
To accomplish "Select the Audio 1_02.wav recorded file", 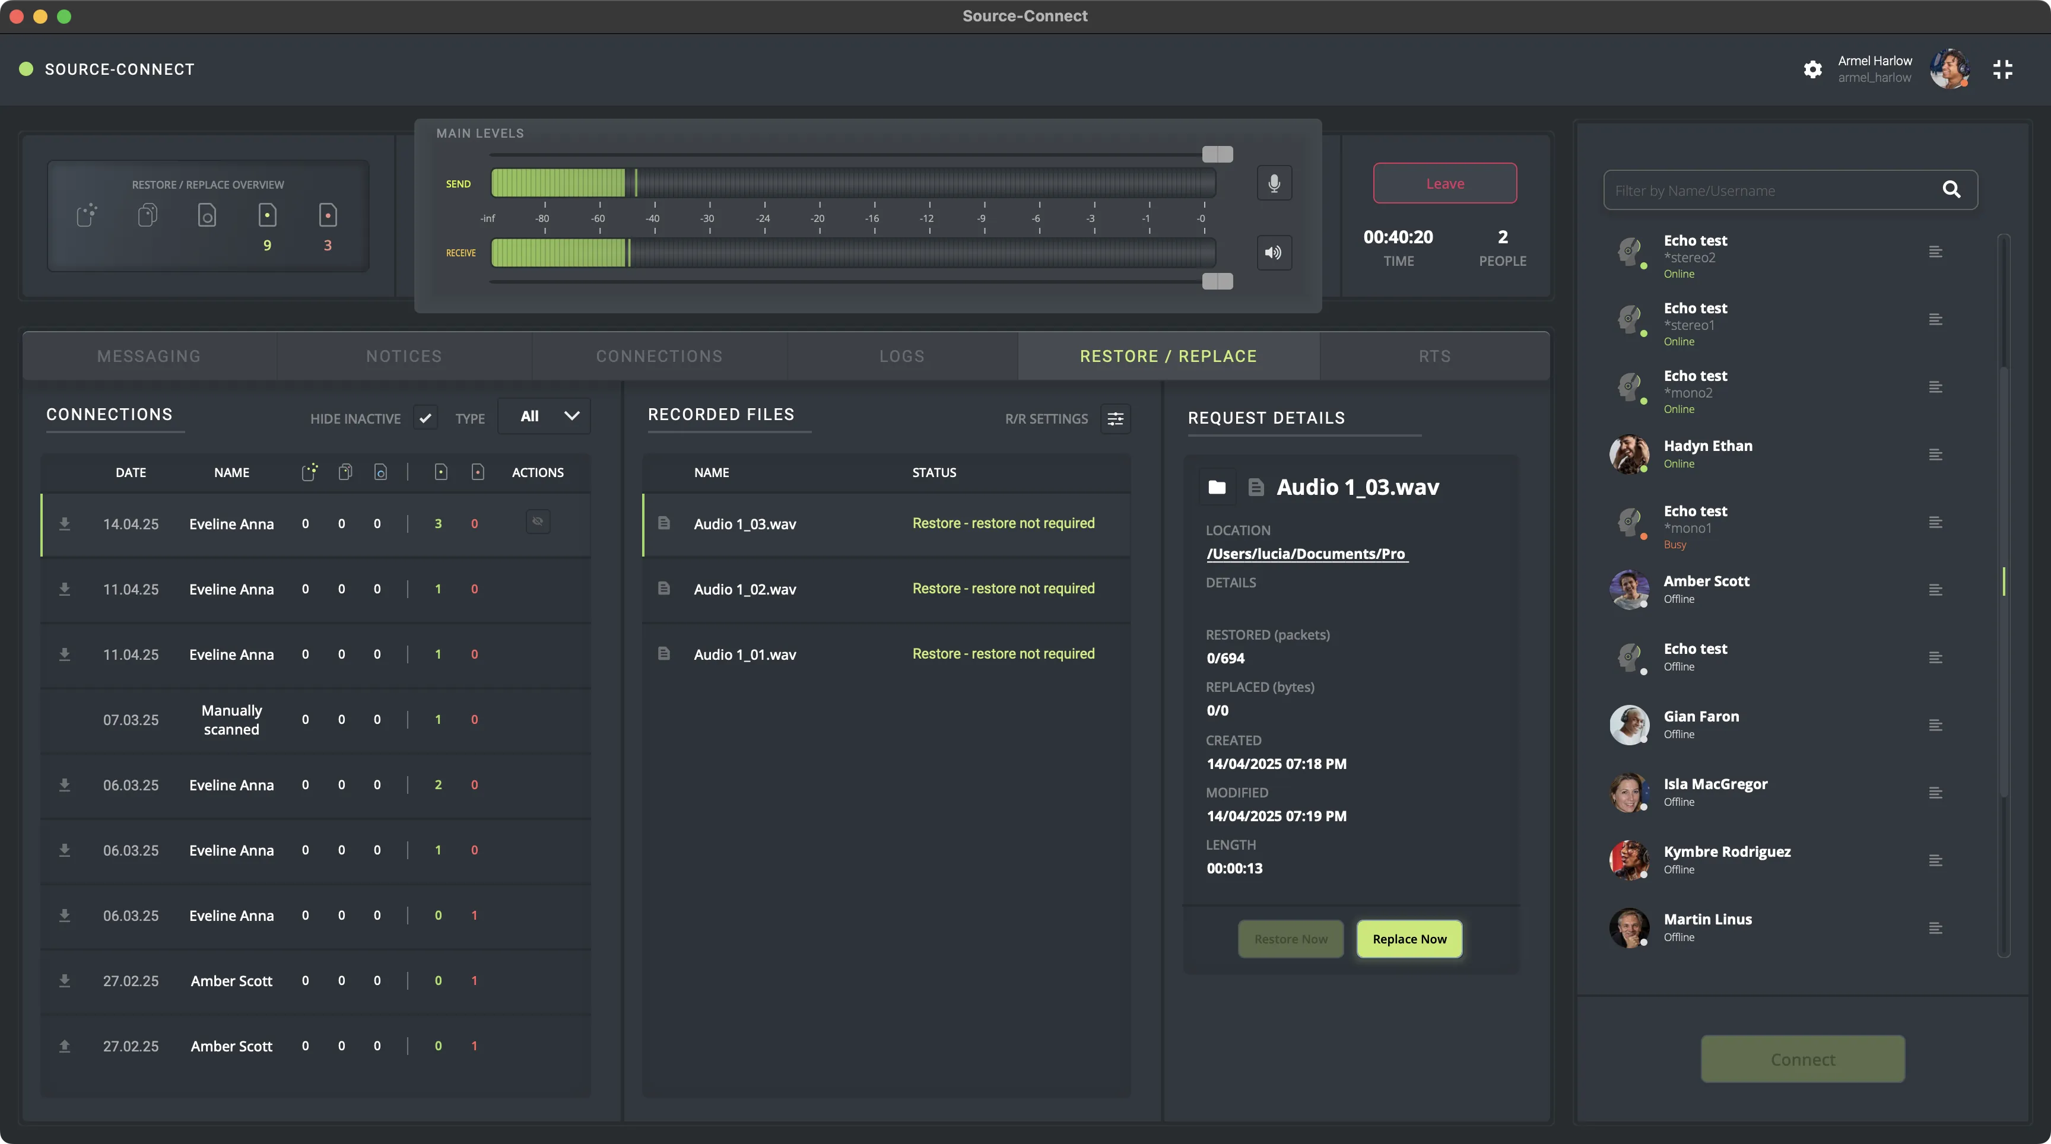I will click(886, 589).
